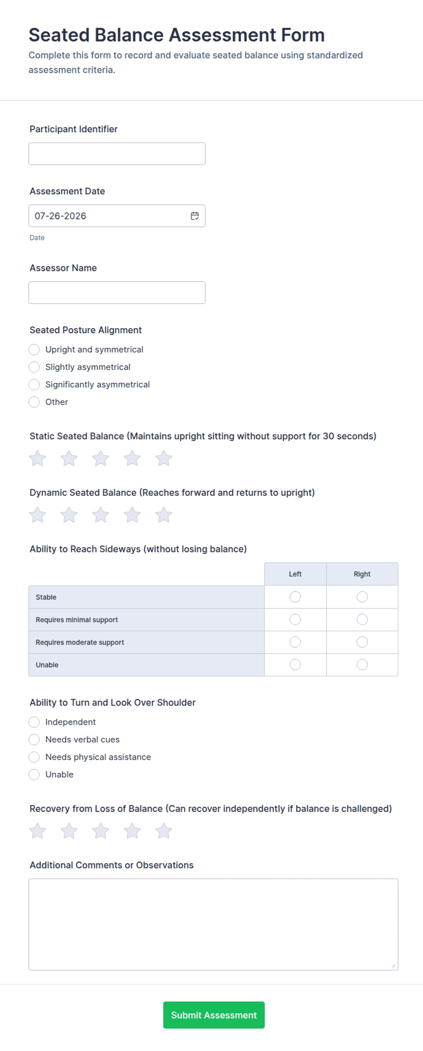This screenshot has width=423, height=1051.
Task: Select Upright and symmetrical posture
Action: click(34, 350)
